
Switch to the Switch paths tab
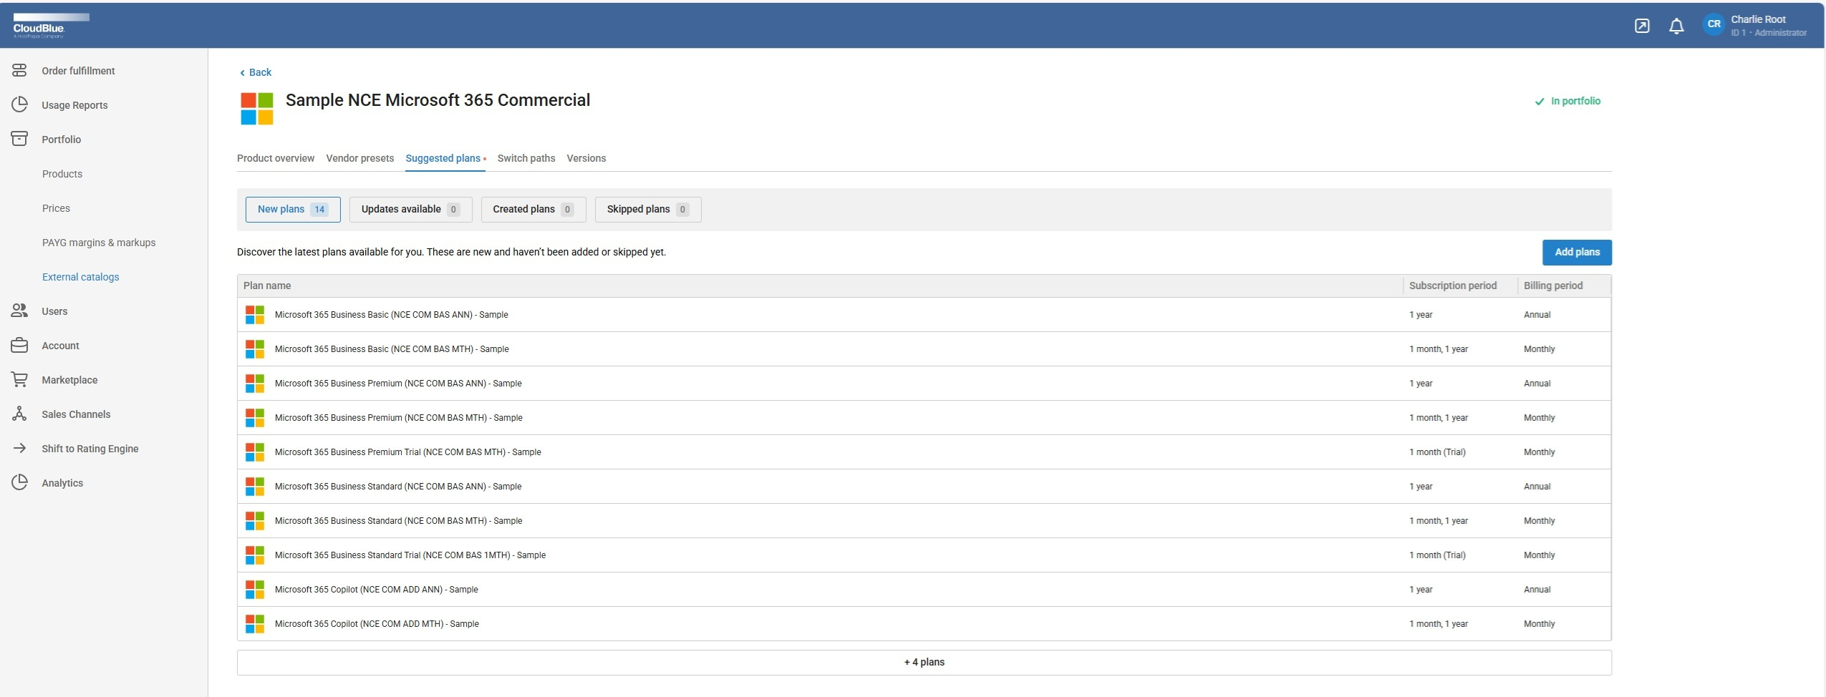526,158
